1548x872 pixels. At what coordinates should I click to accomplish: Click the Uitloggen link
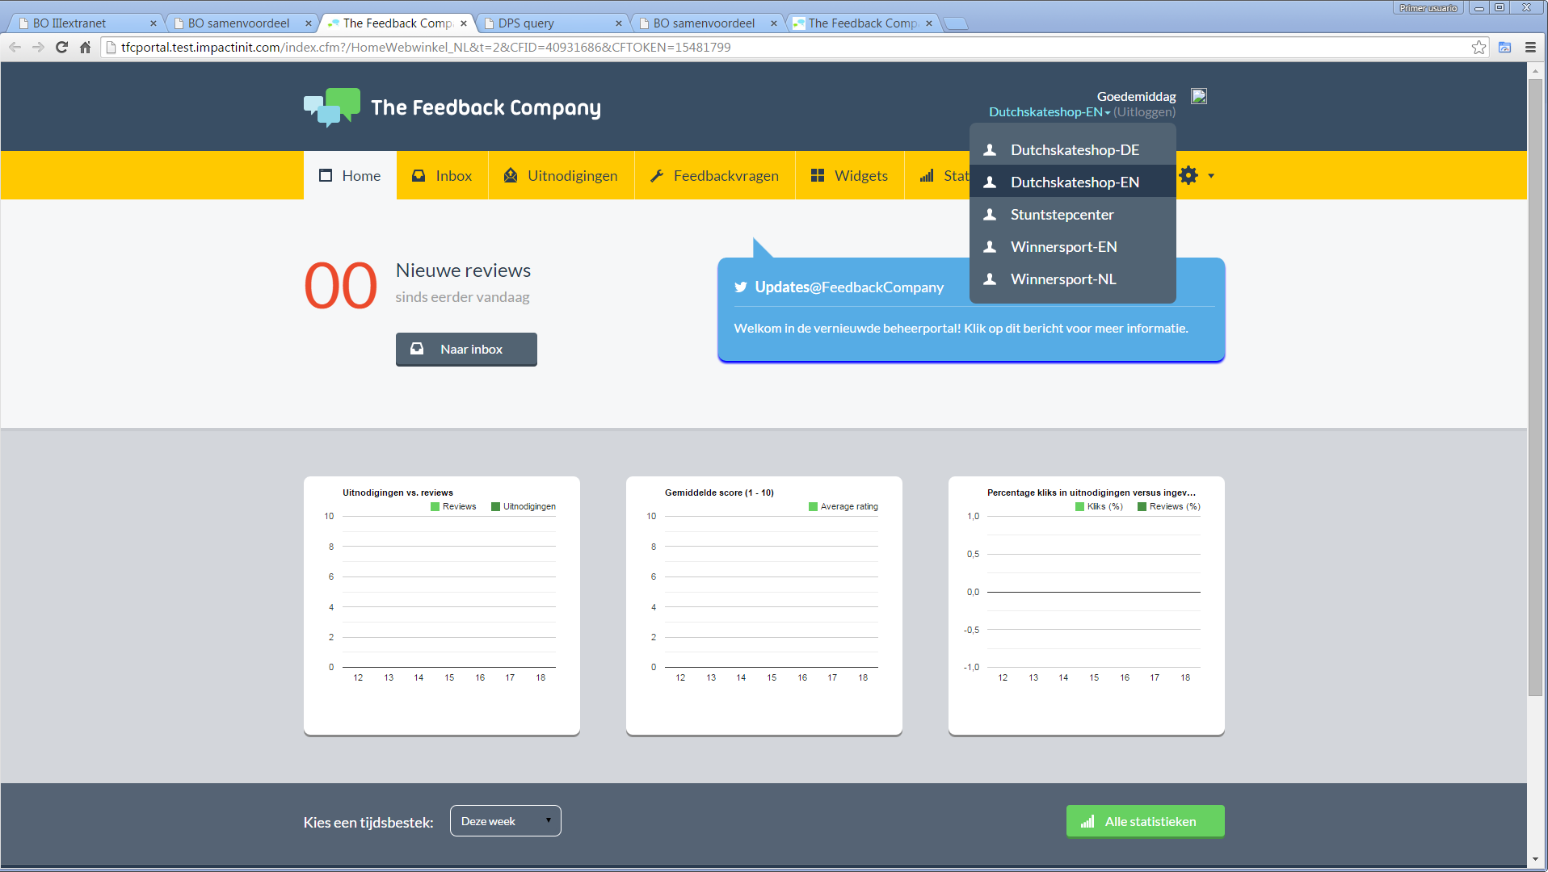(1144, 112)
